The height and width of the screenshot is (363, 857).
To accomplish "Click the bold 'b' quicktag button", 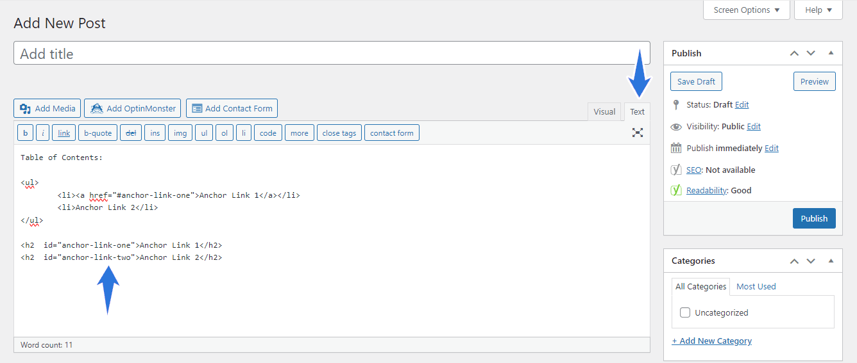I will [x=26, y=133].
